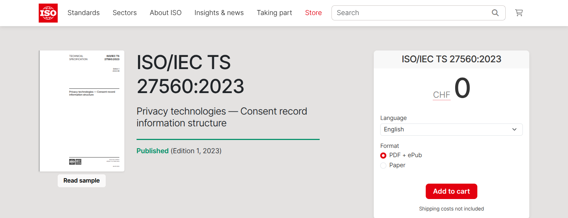Image resolution: width=568 pixels, height=218 pixels.
Task: Click the Add to cart button
Action: [451, 192]
